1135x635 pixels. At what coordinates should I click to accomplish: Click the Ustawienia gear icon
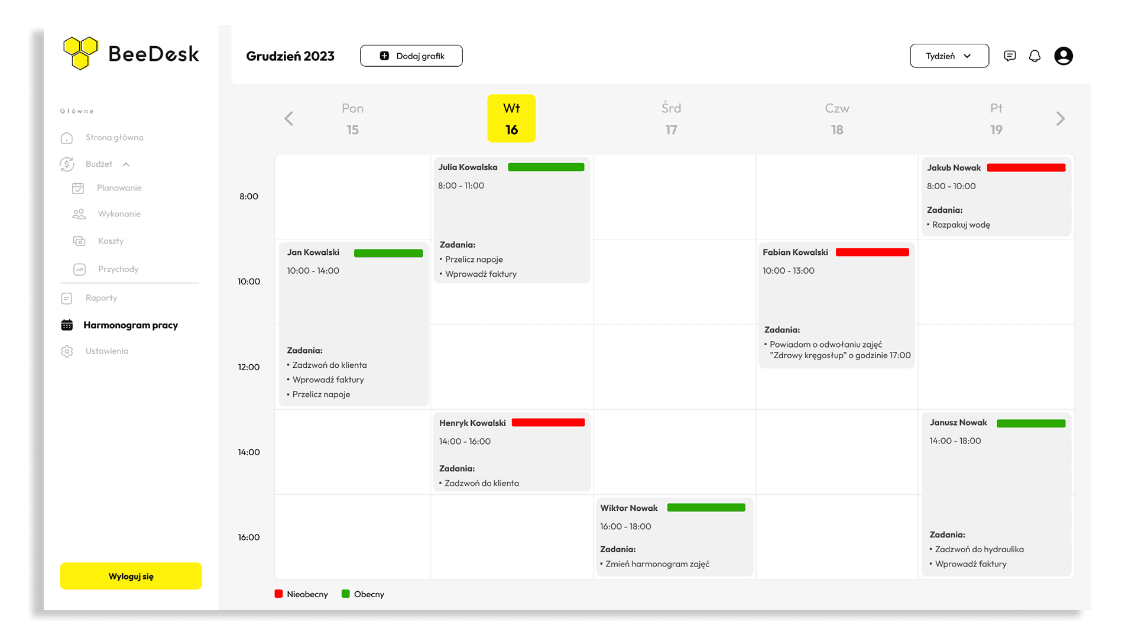[x=67, y=351]
